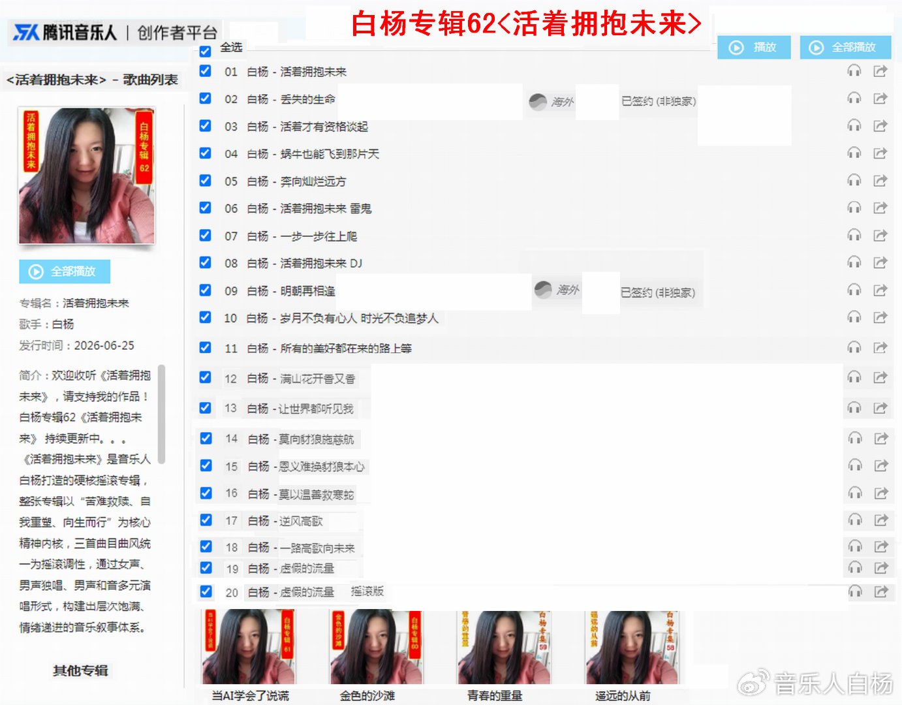Share track 07 一步一步往上爬
This screenshot has height=705, width=902.
coord(880,235)
